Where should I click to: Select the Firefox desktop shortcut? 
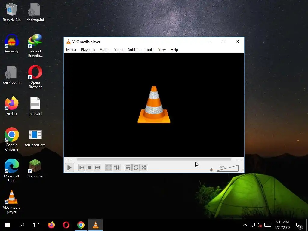[12, 106]
